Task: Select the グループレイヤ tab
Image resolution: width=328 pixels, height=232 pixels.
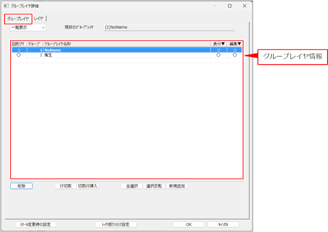Action: [18, 19]
